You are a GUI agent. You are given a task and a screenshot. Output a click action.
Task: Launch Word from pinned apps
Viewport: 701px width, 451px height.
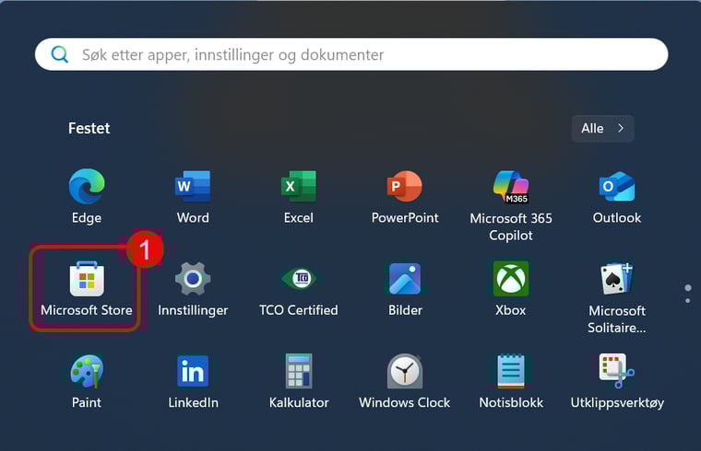193,196
